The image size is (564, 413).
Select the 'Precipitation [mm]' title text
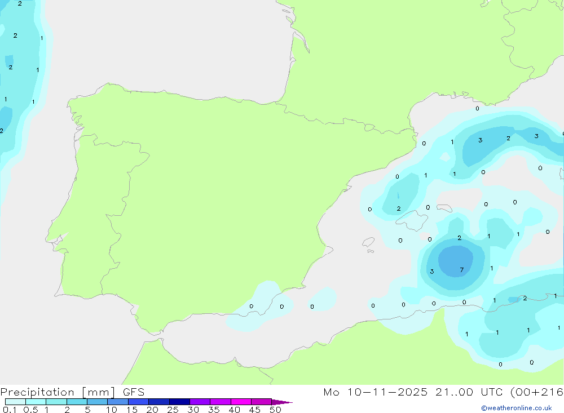[x=58, y=392]
